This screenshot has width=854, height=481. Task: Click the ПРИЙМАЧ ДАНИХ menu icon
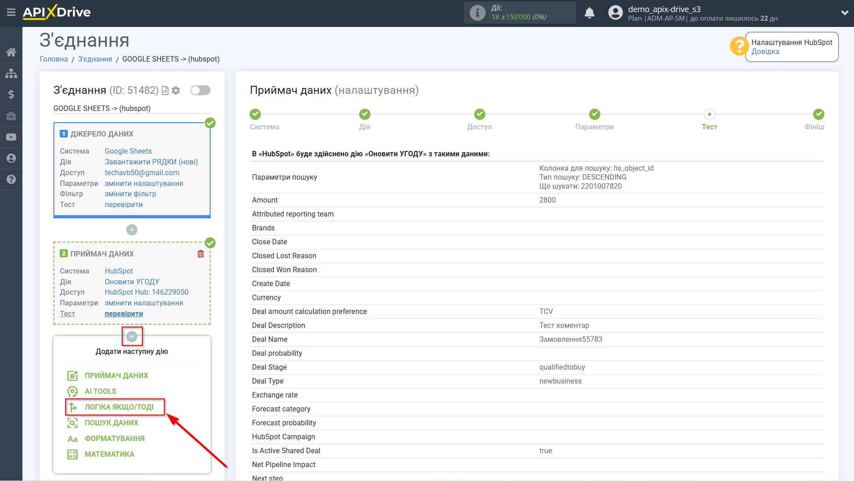tap(72, 375)
